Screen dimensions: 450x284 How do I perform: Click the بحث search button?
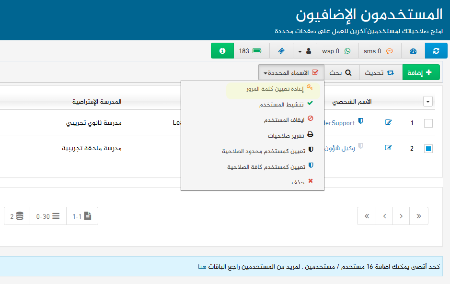pos(341,73)
